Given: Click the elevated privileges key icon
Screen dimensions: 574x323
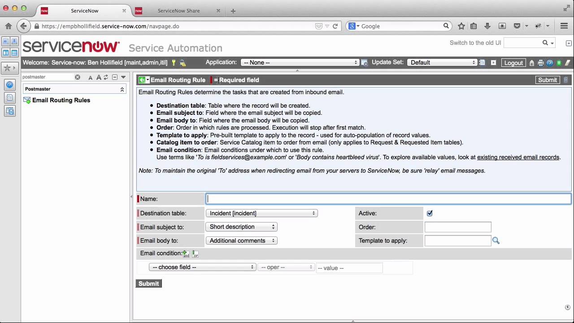Looking at the screenshot, I should [174, 63].
